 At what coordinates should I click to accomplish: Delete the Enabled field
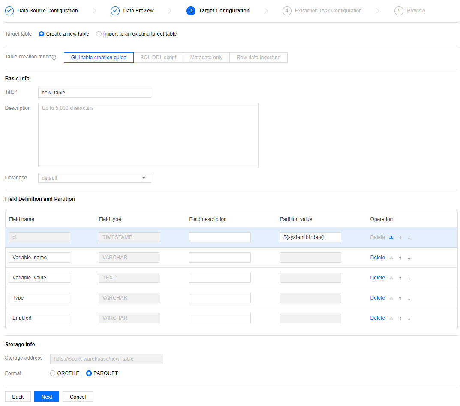click(377, 318)
